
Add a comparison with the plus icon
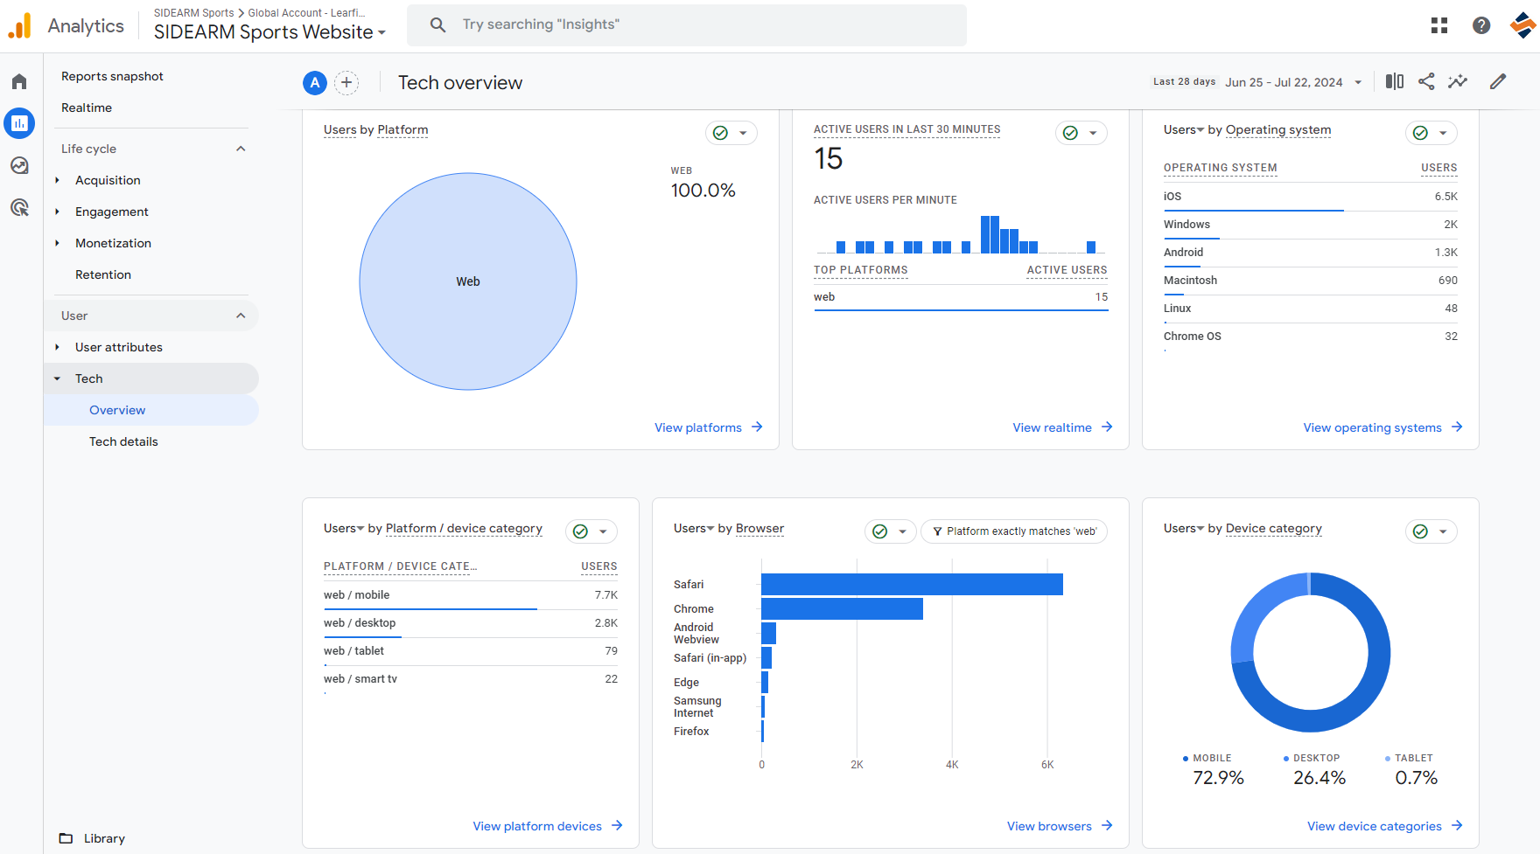pyautogui.click(x=346, y=82)
